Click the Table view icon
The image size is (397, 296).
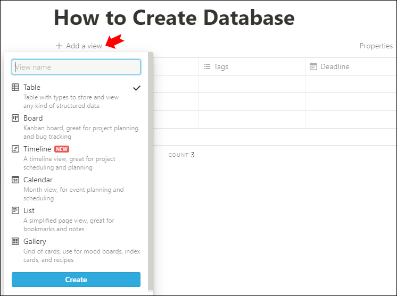point(15,87)
